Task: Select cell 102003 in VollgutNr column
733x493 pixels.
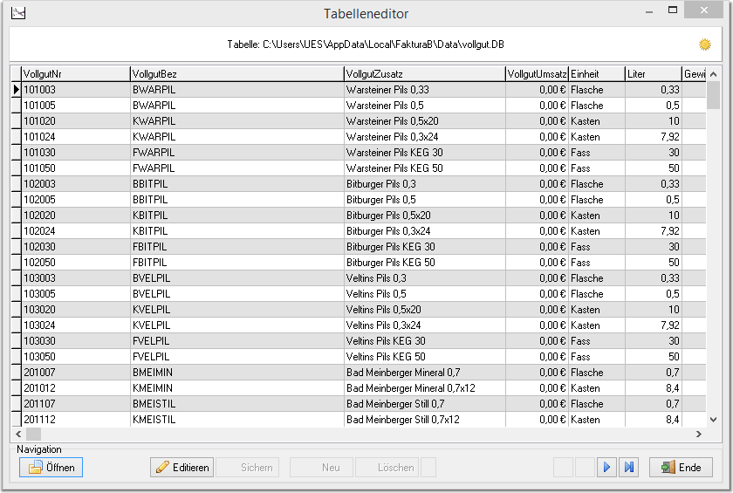Action: tap(76, 184)
